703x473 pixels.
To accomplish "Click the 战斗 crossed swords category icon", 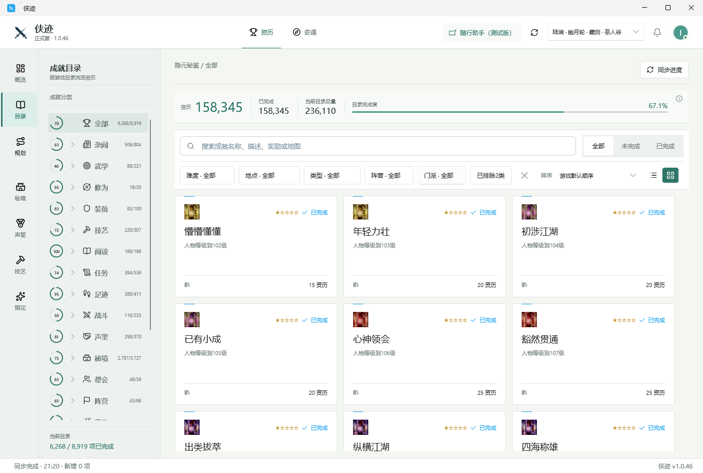I will click(87, 315).
